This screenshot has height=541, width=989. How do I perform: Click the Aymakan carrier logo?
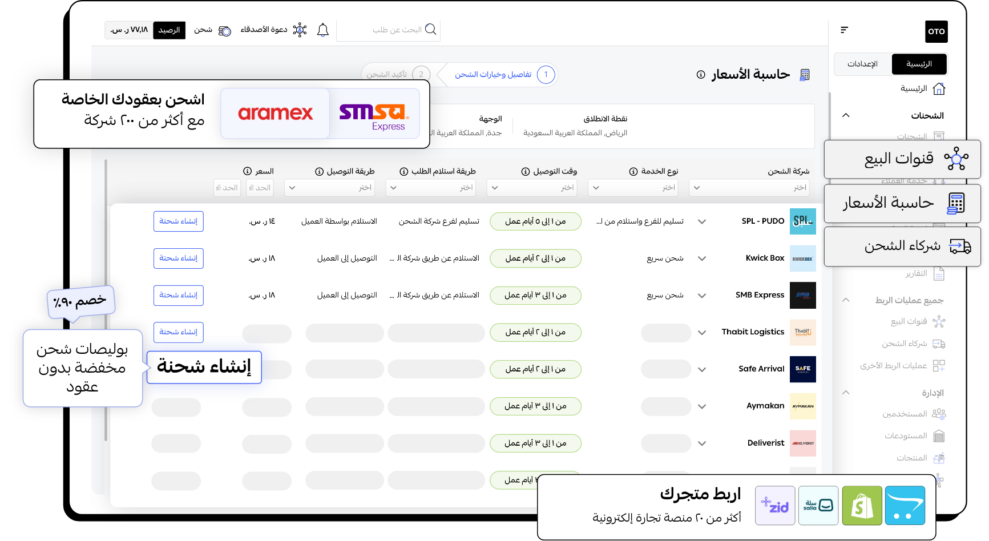tap(802, 406)
